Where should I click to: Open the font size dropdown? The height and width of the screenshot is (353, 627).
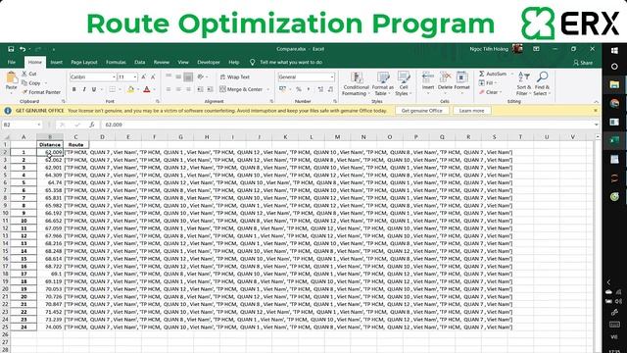click(135, 76)
